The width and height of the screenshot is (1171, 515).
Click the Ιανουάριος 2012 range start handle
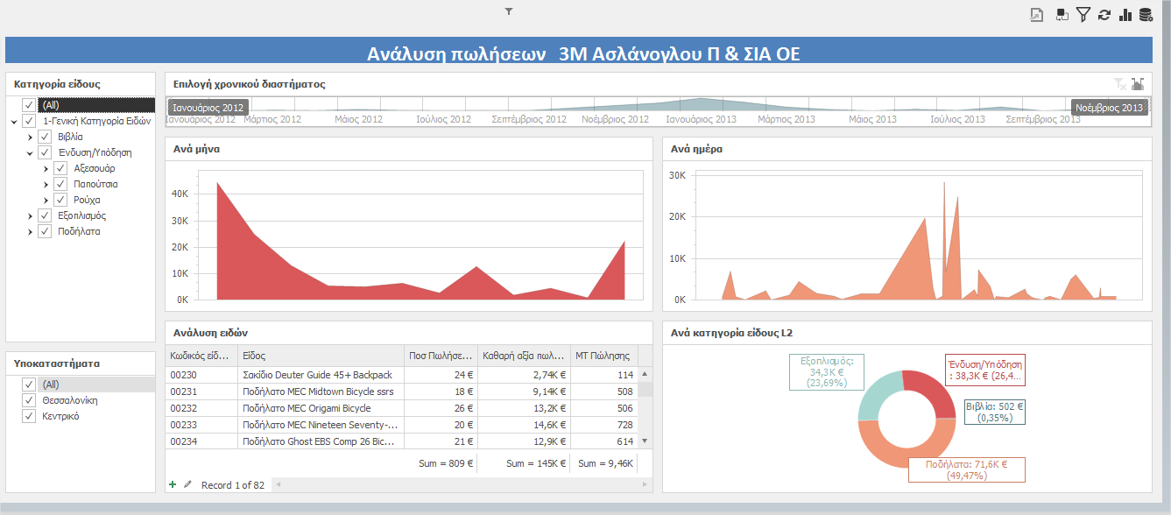(208, 108)
